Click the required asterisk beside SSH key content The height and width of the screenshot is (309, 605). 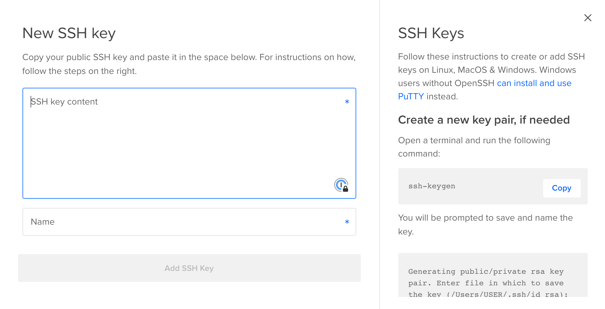pos(347,102)
